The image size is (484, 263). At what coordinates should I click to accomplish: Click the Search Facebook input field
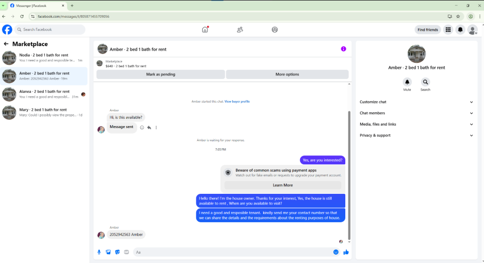[50, 29]
